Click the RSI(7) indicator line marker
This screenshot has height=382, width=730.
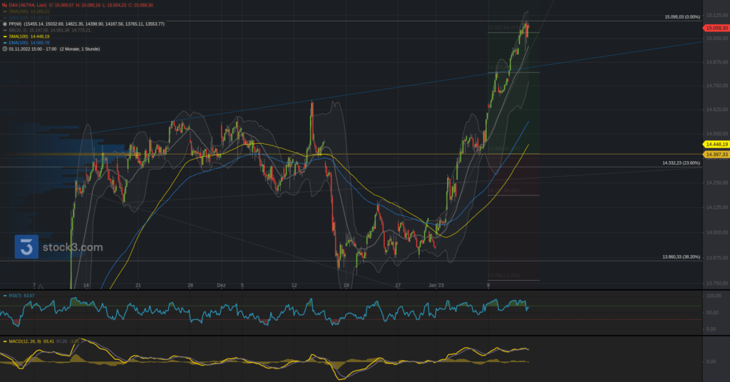pos(4,295)
